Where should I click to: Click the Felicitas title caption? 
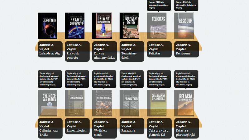click(x=155, y=53)
